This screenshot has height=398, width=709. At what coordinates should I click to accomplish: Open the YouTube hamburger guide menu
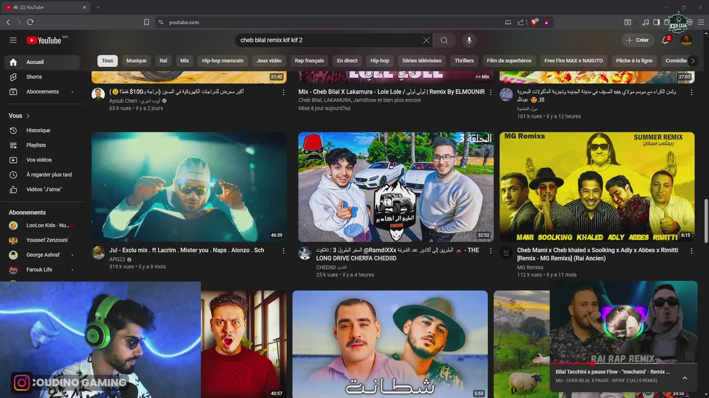pos(13,40)
